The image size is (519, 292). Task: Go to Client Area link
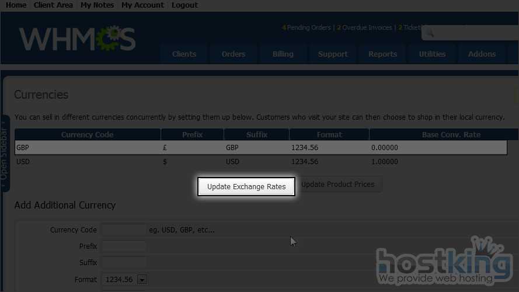[x=53, y=5]
